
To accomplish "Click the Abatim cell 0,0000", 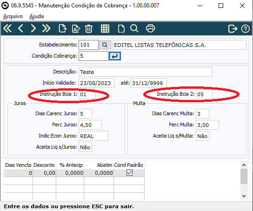I will pos(99,173).
